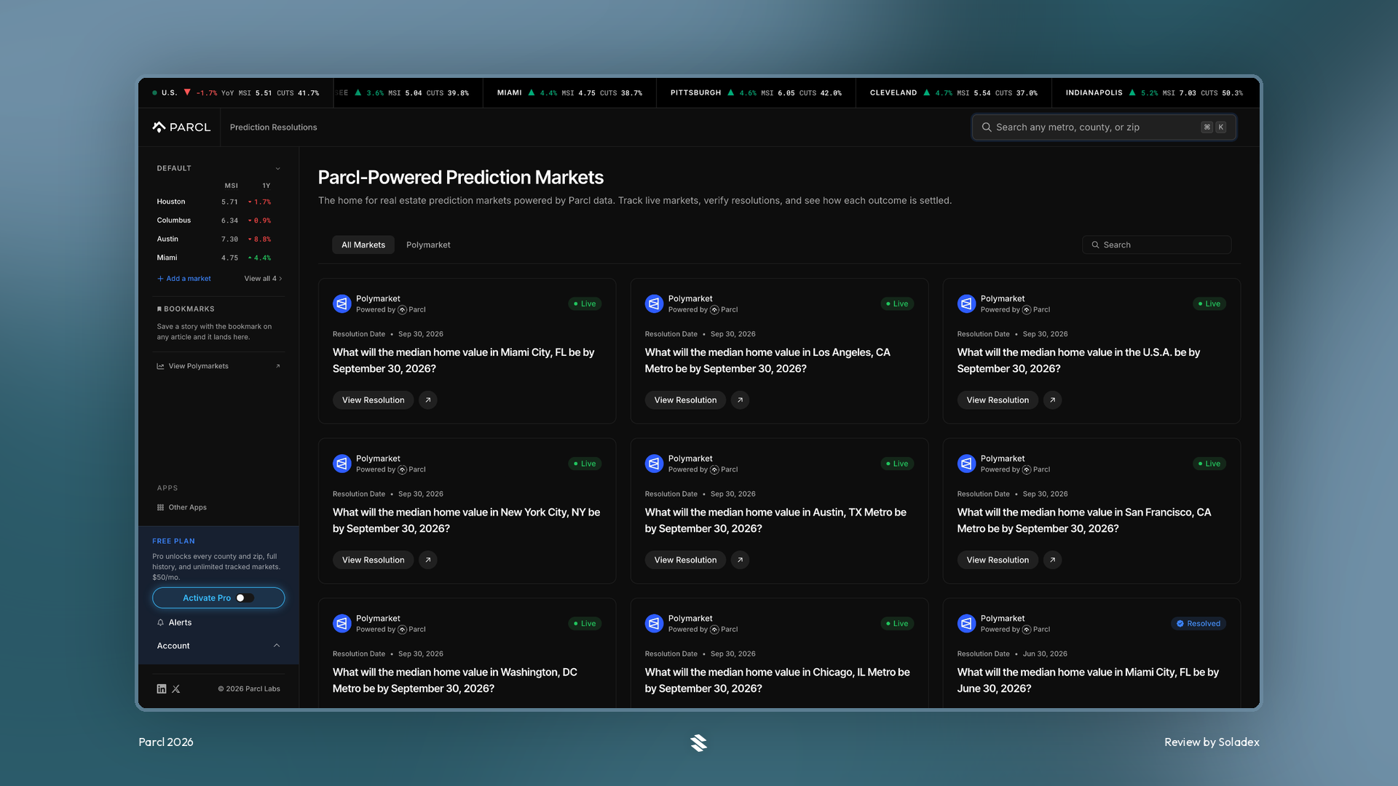Screen dimensions: 1398x786
Task: Click the Polymarket logo on the Miami June 30 card
Action: point(966,624)
